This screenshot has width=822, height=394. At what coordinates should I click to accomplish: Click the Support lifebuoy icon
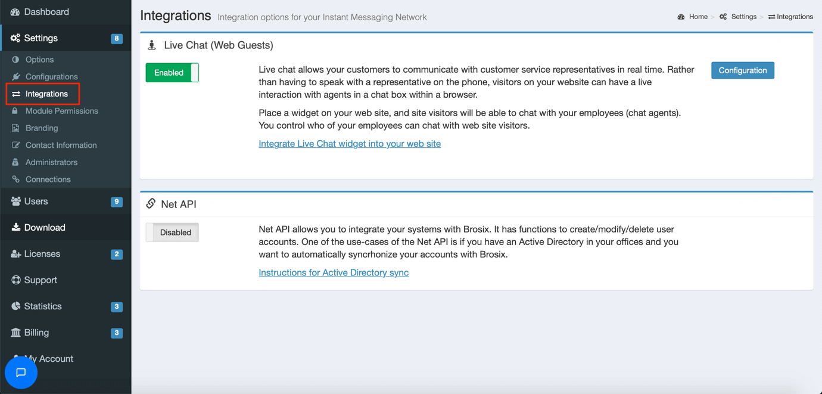(x=16, y=280)
